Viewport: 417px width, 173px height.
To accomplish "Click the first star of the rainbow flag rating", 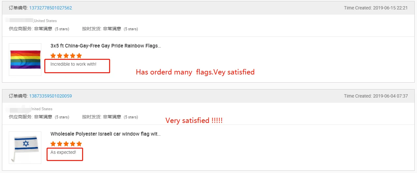I will coord(53,56).
